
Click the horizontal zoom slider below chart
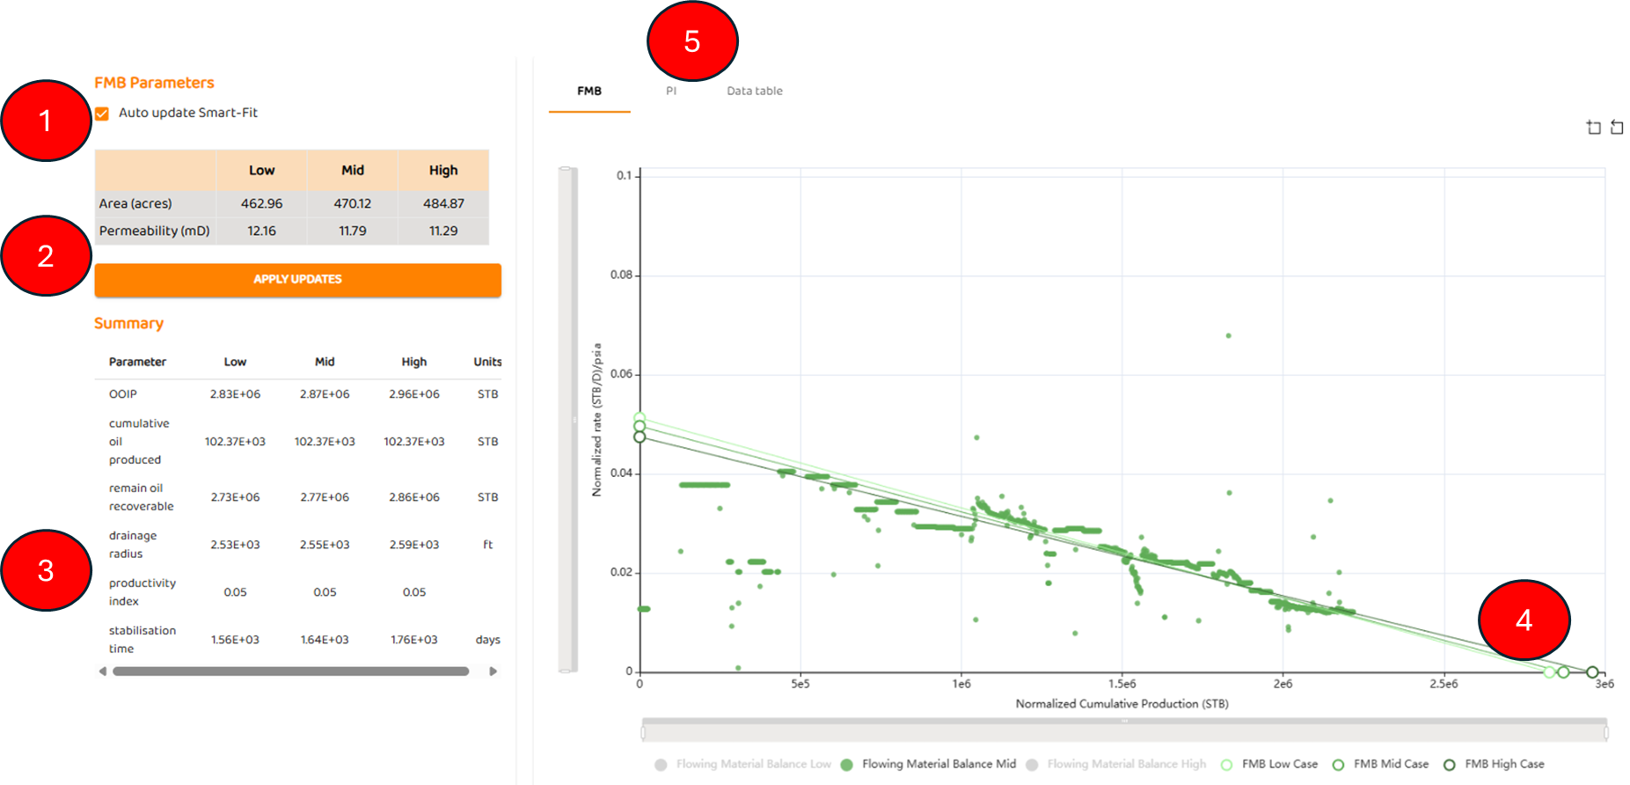(x=1124, y=731)
